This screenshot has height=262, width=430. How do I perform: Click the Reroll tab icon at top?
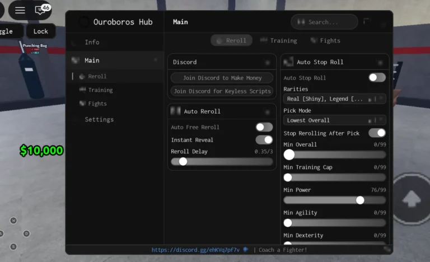pos(219,41)
